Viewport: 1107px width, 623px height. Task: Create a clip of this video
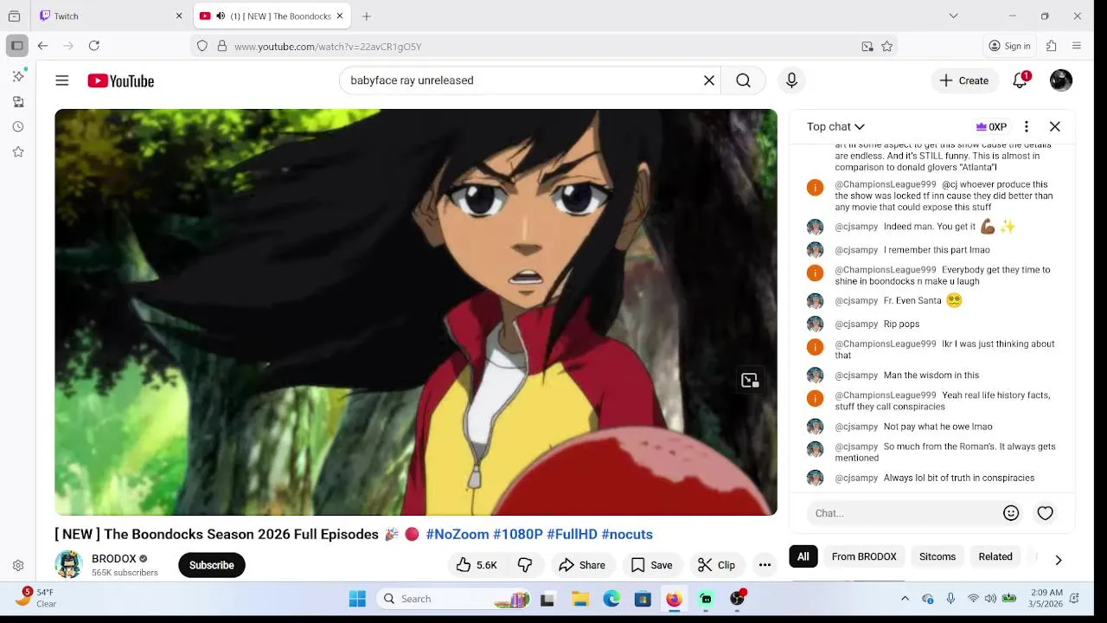coord(716,565)
